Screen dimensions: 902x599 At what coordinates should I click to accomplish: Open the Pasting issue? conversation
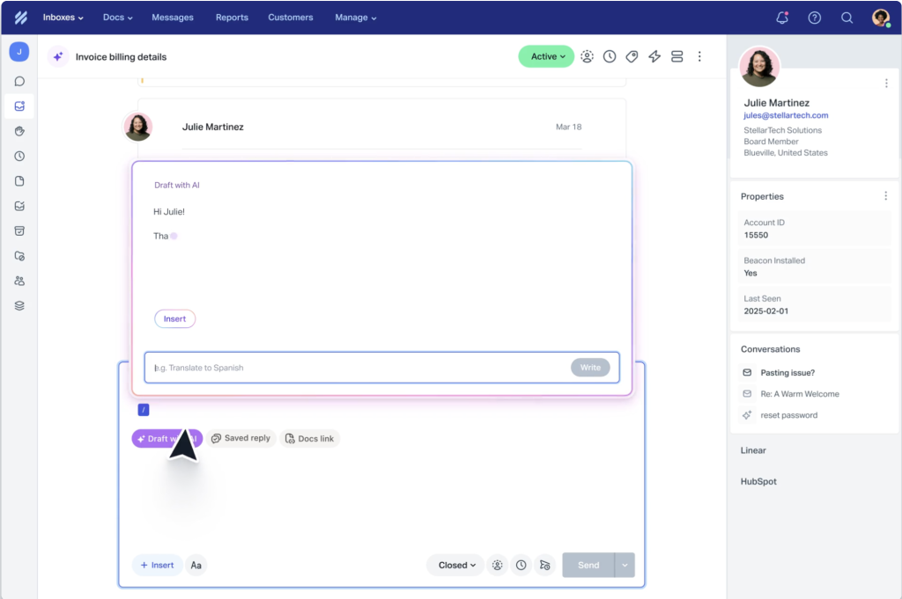787,373
